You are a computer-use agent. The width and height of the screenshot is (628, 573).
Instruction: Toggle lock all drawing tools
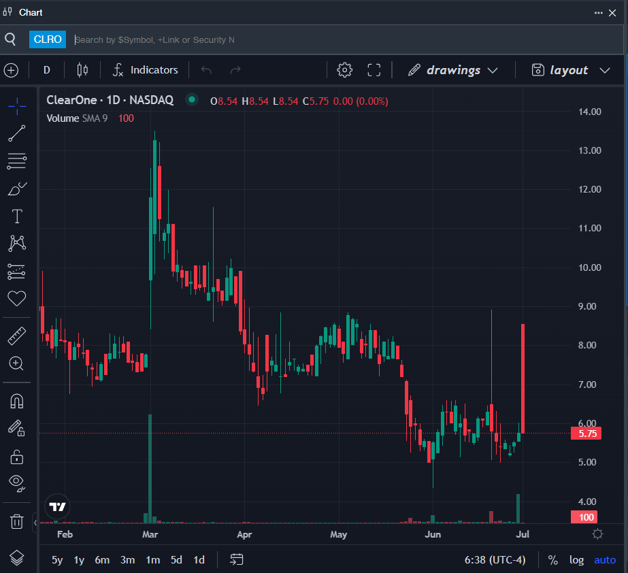(17, 457)
